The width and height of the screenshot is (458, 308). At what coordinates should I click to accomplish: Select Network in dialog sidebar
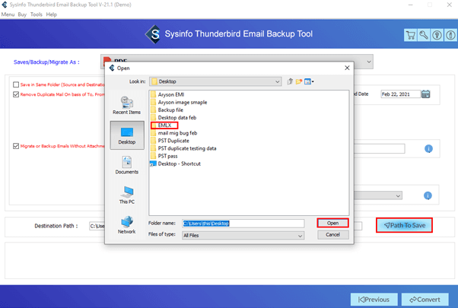(127, 225)
